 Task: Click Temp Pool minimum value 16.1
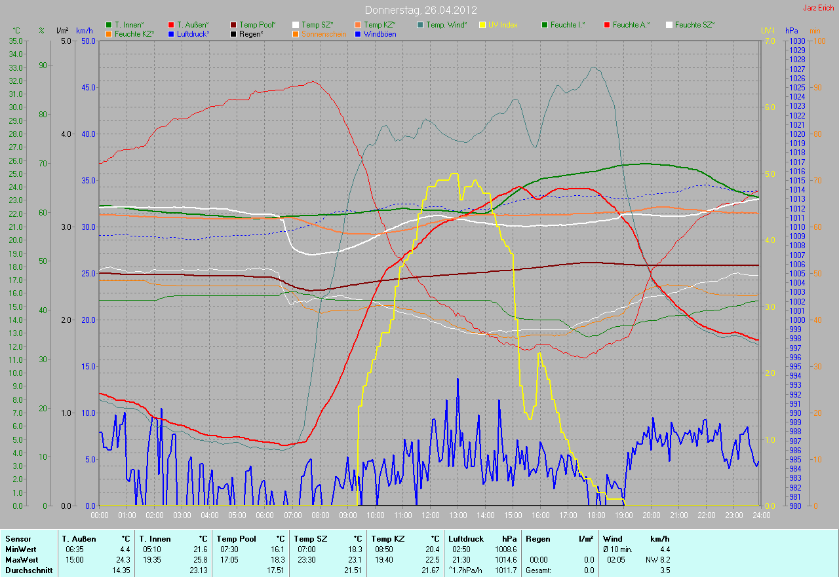[277, 549]
